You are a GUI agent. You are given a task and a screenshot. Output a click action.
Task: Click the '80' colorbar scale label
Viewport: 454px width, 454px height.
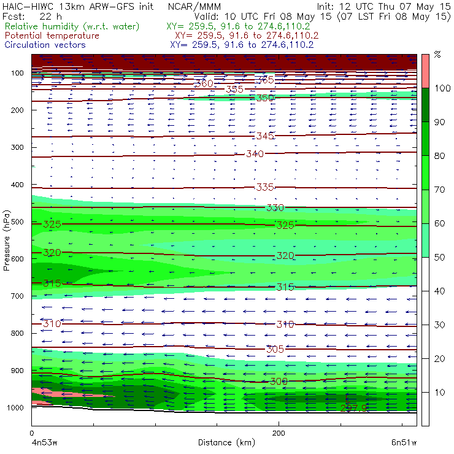(439, 156)
